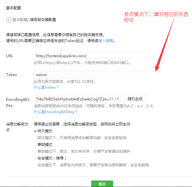This screenshot has height=187, width=192.
Task: Click the 随机生成 button
Action: click(x=135, y=99)
